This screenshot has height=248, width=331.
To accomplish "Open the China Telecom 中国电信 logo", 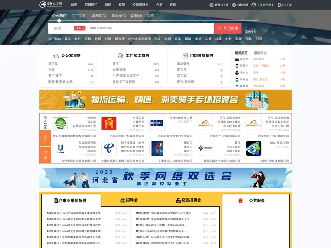I will click(x=108, y=148).
